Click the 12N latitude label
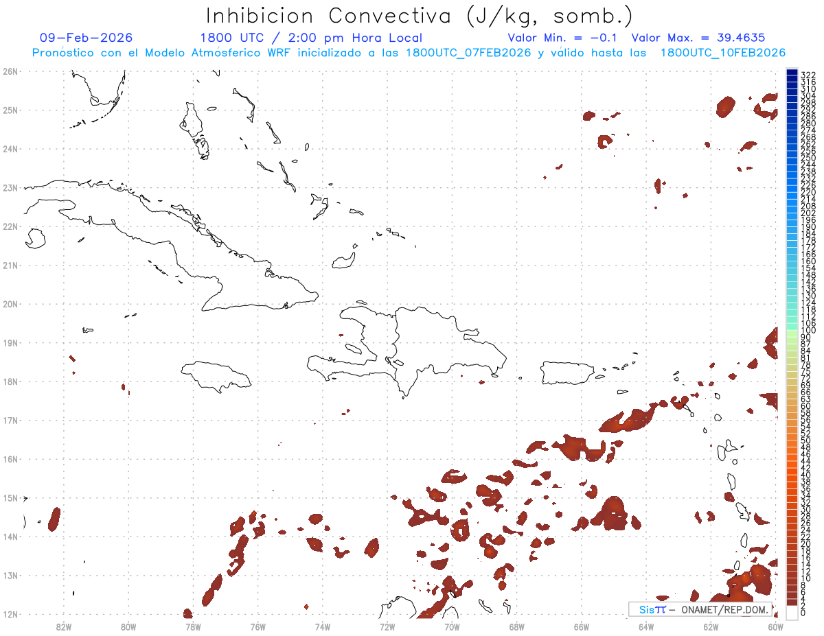824x636 pixels. 10,614
